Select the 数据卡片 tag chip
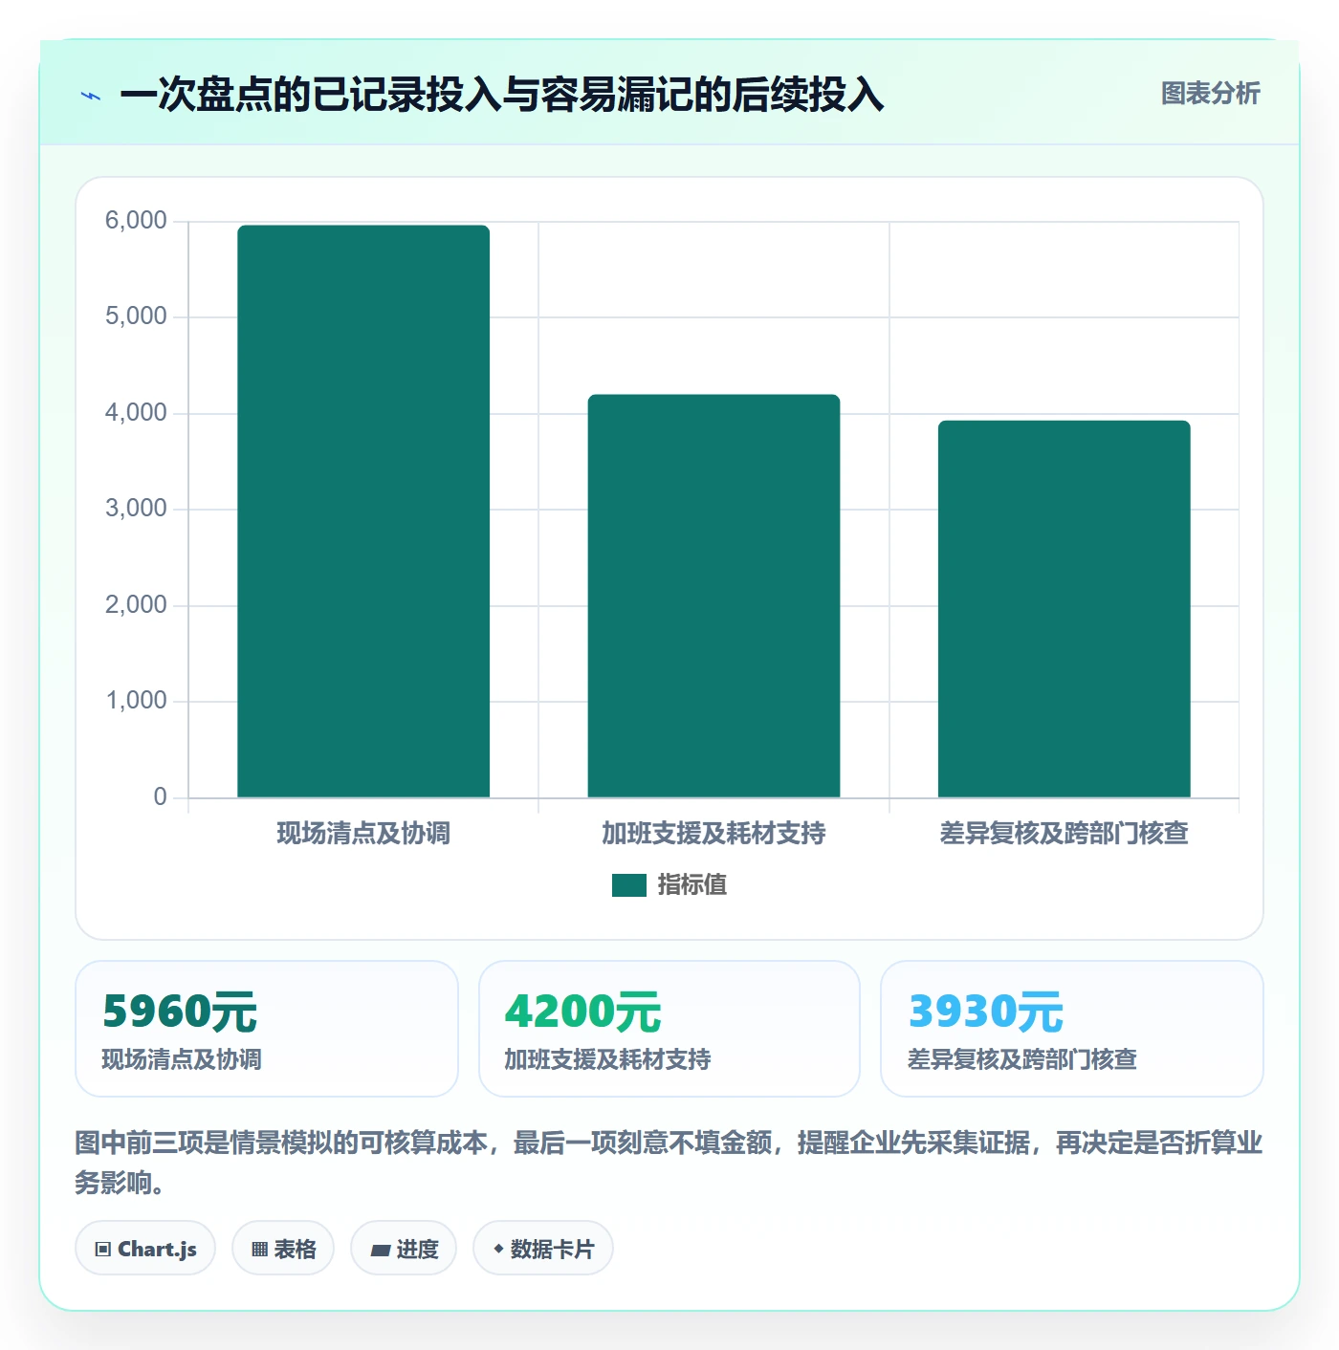1339x1350 pixels. click(543, 1249)
